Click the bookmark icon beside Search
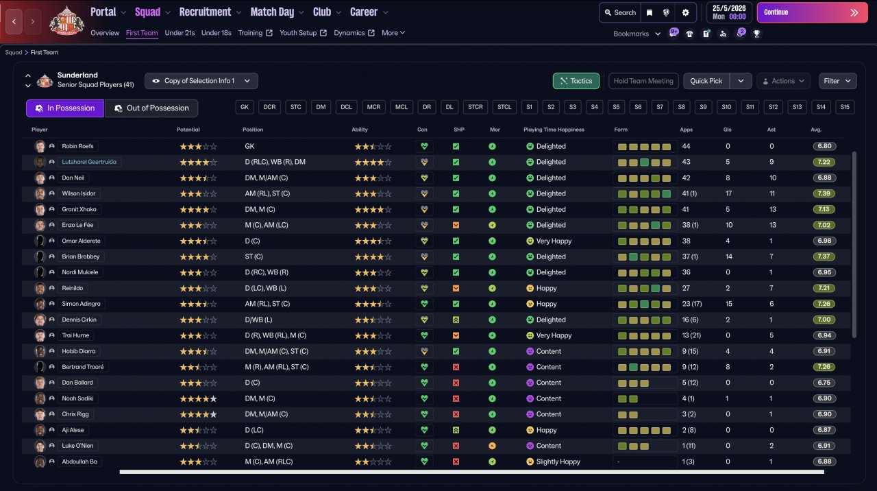Screen dimensions: 877x491 point(650,12)
